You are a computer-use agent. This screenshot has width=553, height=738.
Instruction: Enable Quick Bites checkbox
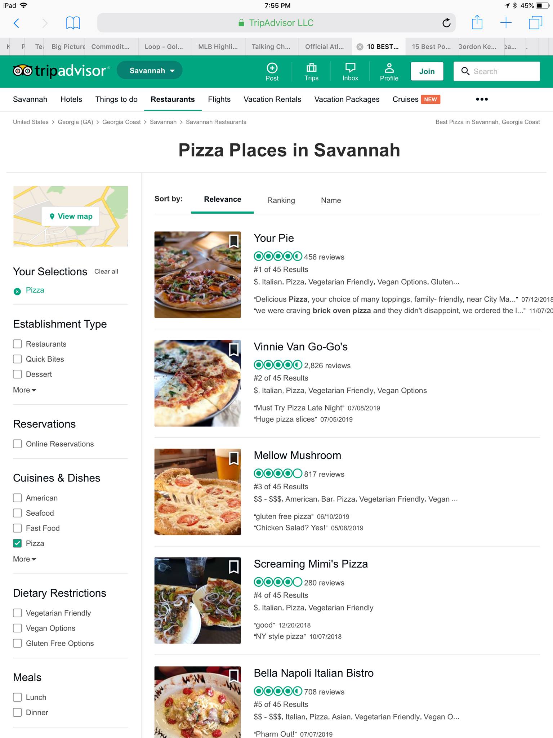coord(17,359)
